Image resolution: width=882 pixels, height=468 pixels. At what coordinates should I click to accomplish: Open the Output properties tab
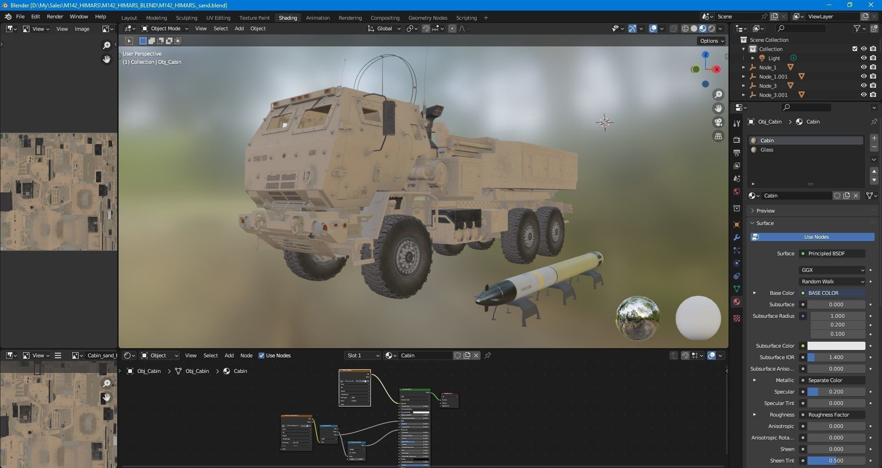(x=737, y=152)
